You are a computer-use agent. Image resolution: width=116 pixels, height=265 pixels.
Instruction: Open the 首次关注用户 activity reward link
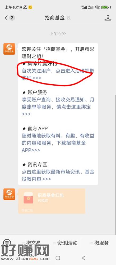(58, 74)
